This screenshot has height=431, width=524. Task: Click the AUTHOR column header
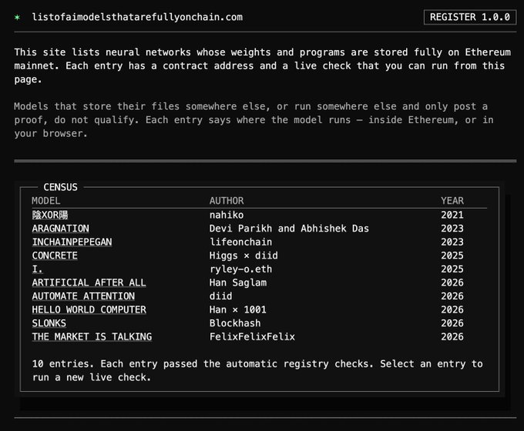click(x=227, y=201)
